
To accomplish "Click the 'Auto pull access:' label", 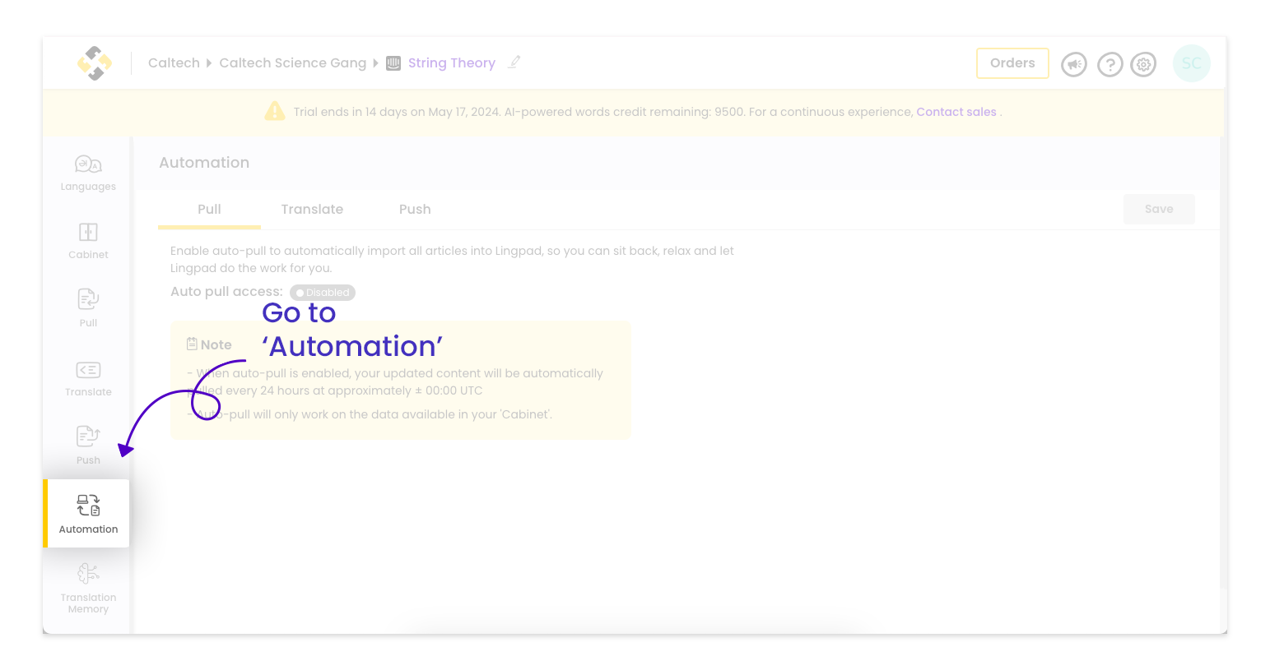I will [226, 292].
